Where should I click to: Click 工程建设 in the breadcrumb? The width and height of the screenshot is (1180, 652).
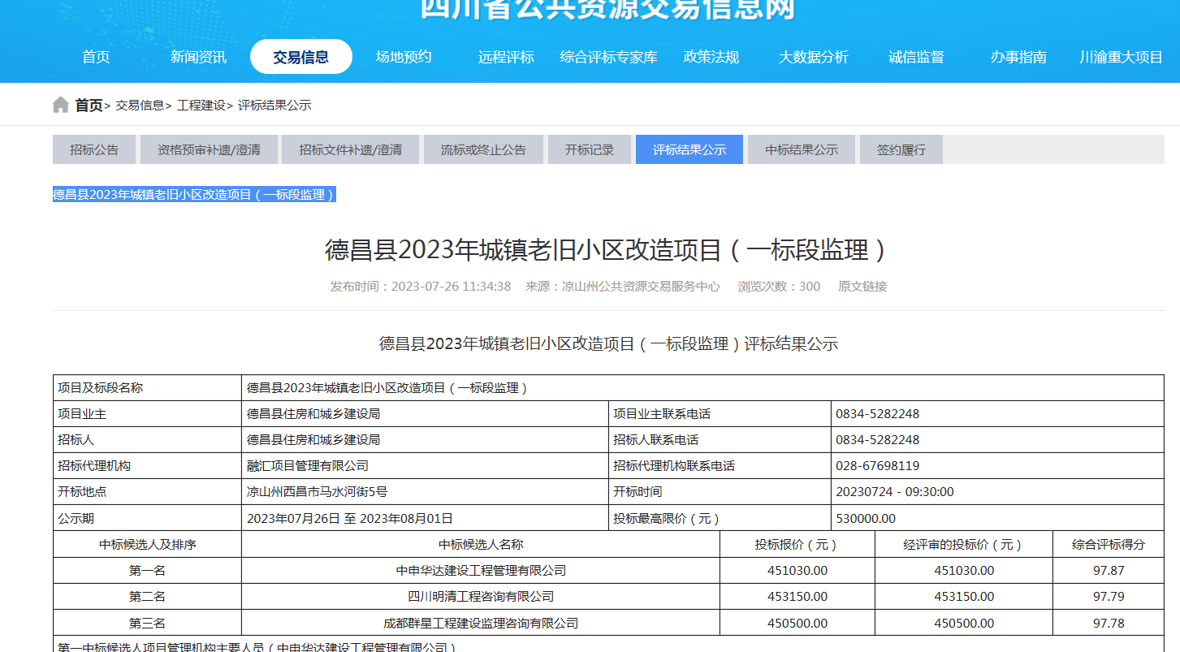201,106
